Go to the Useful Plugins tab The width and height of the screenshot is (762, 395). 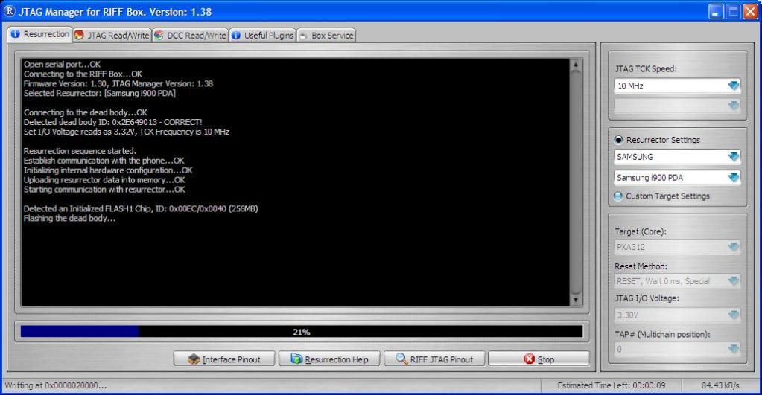coord(262,35)
